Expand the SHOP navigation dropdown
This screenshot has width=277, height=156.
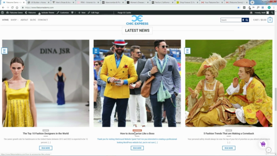coord(14,20)
